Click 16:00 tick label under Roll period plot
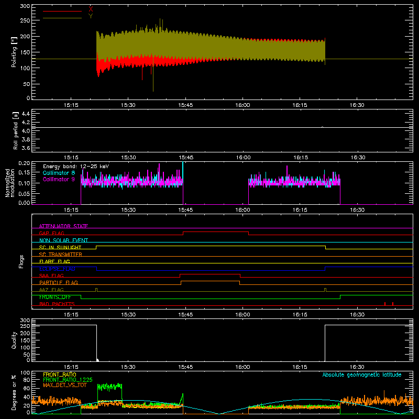 click(x=243, y=158)
